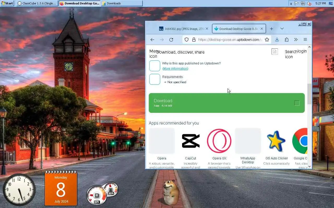The image size is (334, 208).
Task: Click the icon inside the green Download button
Action: point(297,103)
